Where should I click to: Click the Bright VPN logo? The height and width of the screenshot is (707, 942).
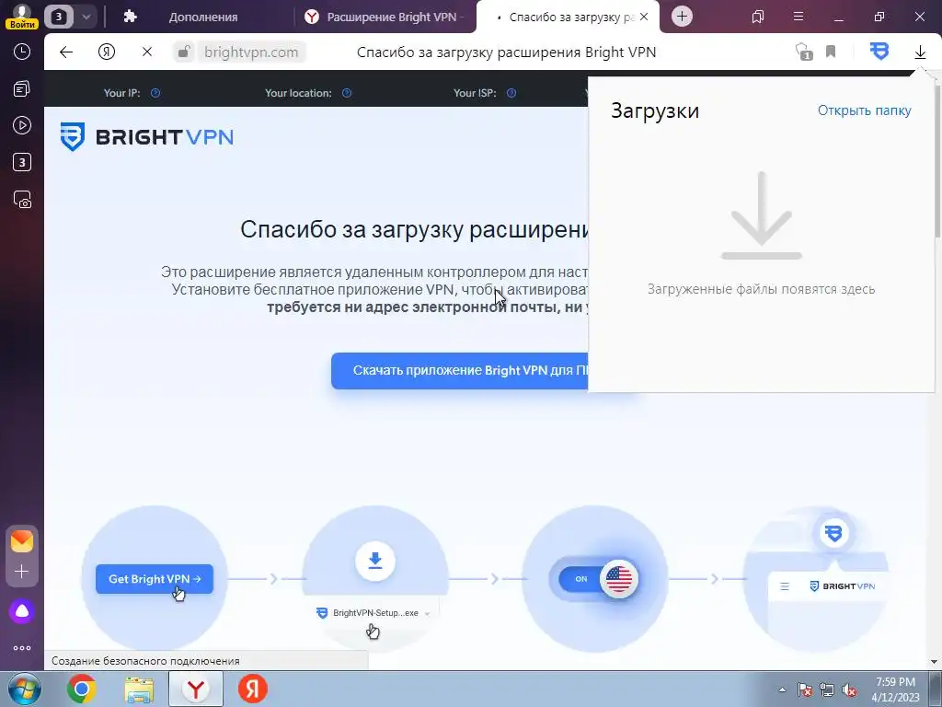(x=146, y=137)
